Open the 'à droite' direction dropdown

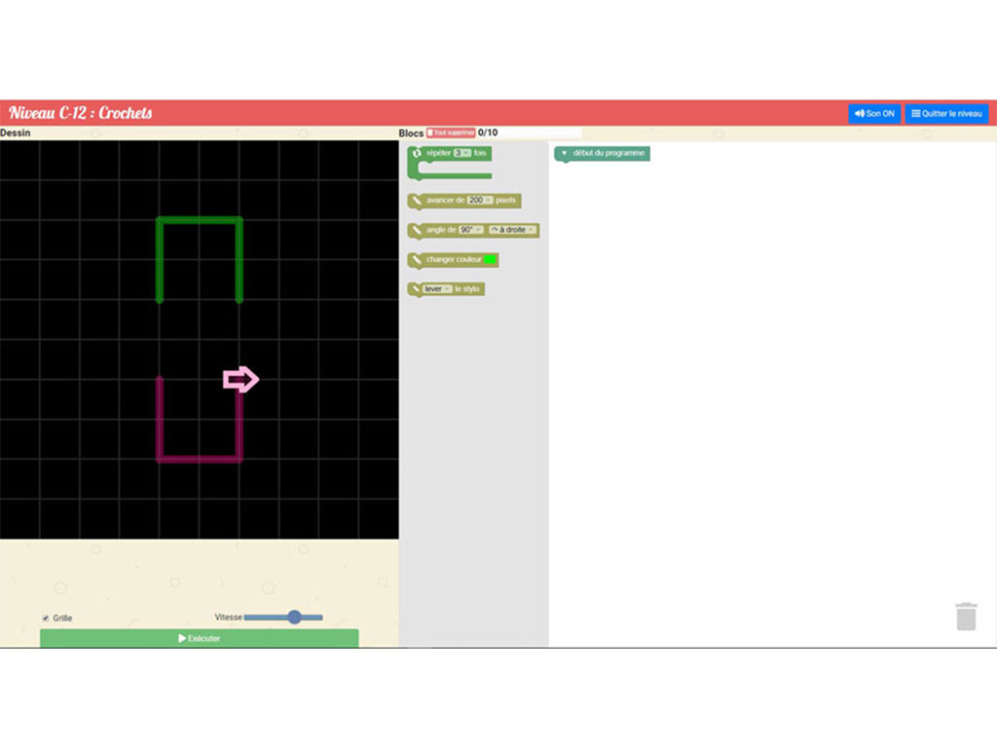click(x=514, y=230)
